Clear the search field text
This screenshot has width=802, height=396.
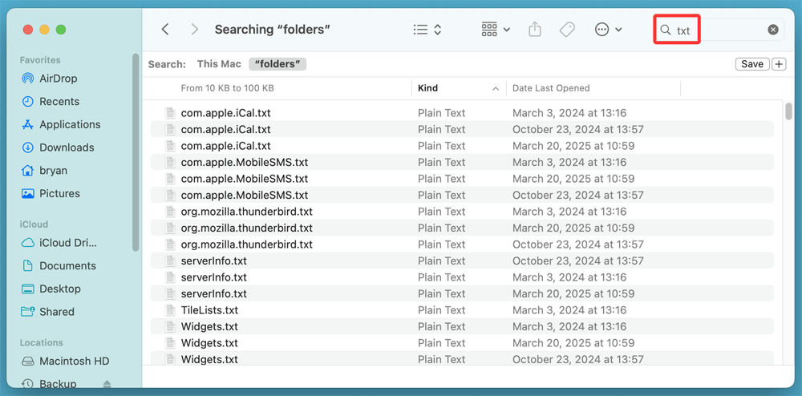click(x=773, y=30)
